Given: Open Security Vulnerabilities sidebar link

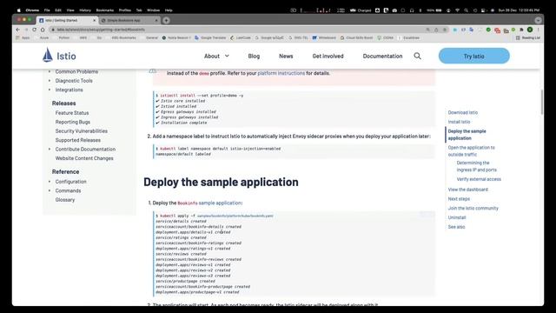Looking at the screenshot, I should click(x=81, y=131).
